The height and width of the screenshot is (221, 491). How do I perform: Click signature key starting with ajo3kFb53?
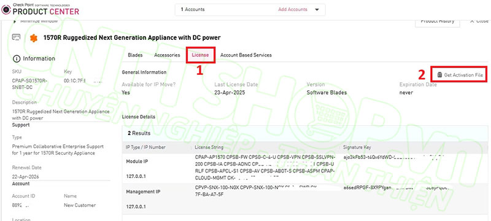point(395,157)
